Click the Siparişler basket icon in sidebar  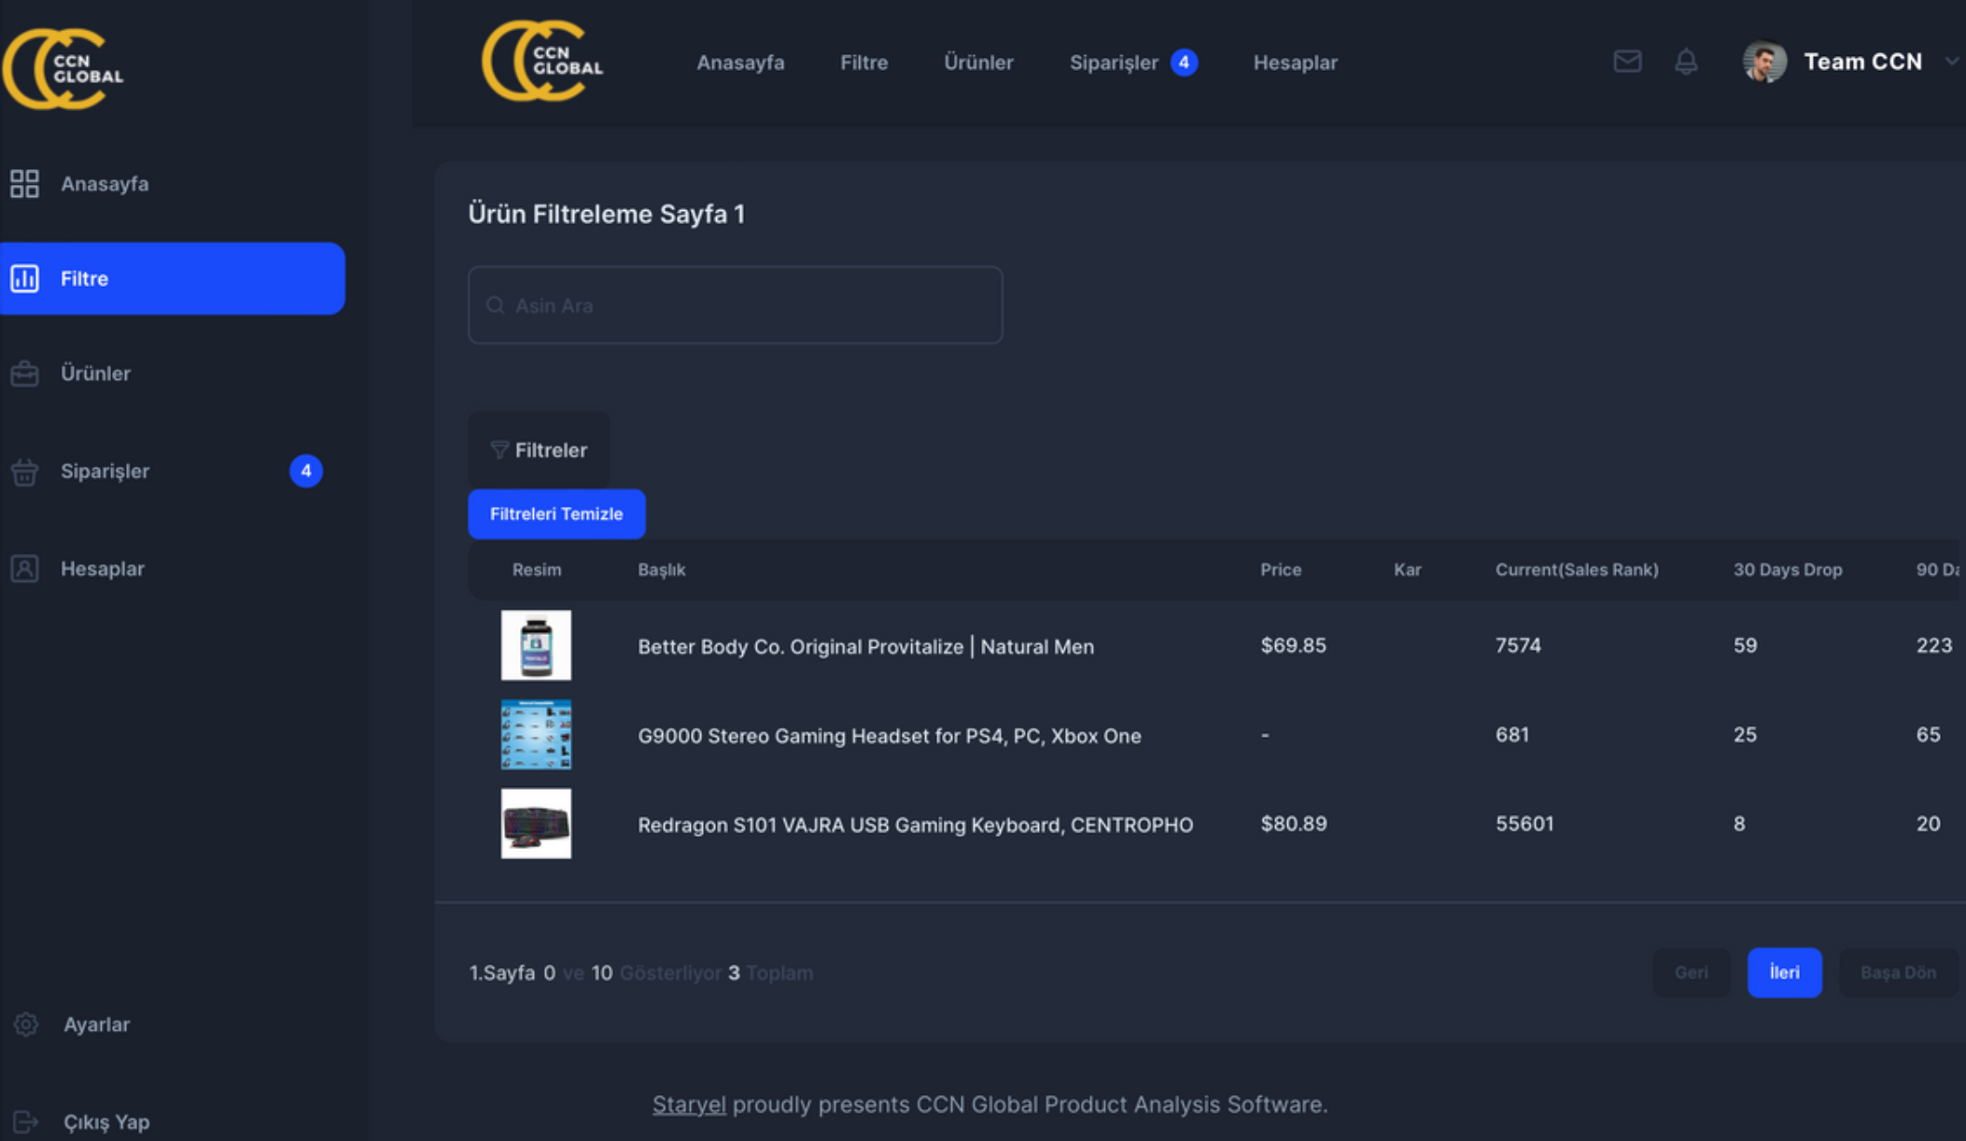coord(24,472)
